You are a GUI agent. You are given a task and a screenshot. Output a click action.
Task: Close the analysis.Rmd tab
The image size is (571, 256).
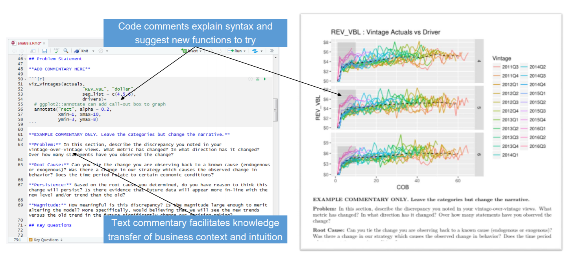coord(44,43)
